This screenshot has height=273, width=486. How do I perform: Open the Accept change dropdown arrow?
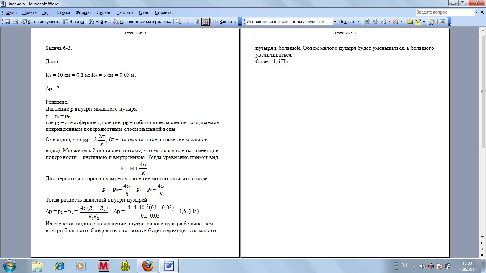pos(389,22)
